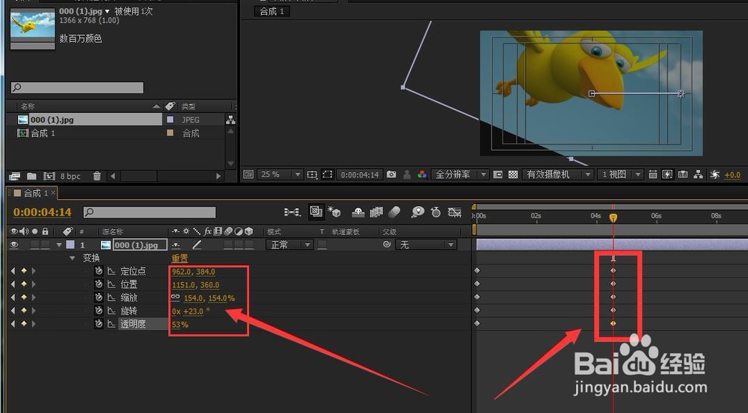
Task: Toggle the transparency grid checkerboard
Action: [x=513, y=174]
